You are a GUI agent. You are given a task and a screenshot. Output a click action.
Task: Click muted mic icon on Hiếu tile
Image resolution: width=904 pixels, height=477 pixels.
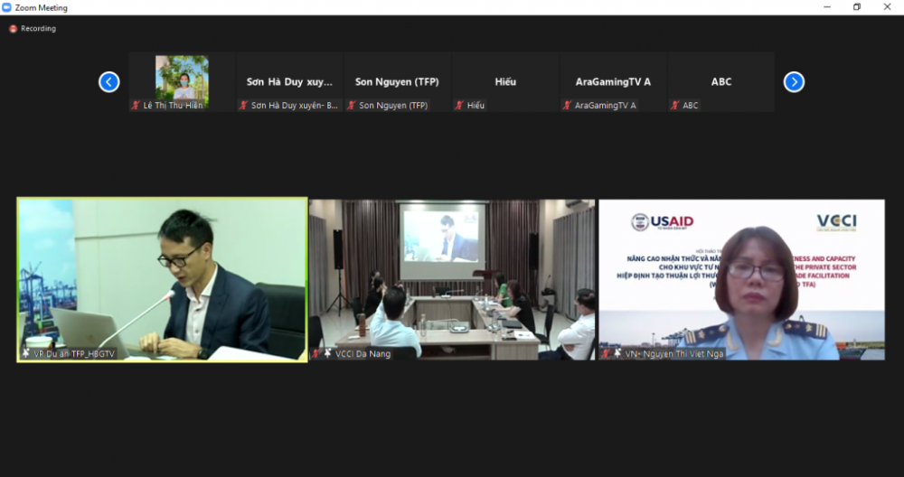pos(460,106)
